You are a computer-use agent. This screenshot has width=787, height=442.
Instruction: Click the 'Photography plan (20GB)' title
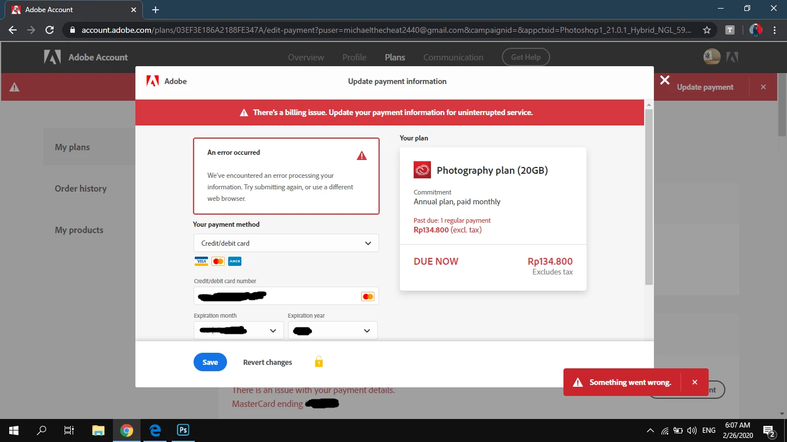tap(493, 170)
